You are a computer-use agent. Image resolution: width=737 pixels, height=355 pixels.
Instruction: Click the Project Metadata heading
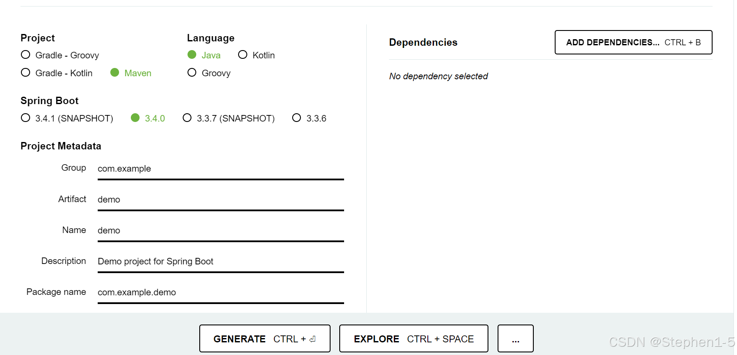coord(61,146)
